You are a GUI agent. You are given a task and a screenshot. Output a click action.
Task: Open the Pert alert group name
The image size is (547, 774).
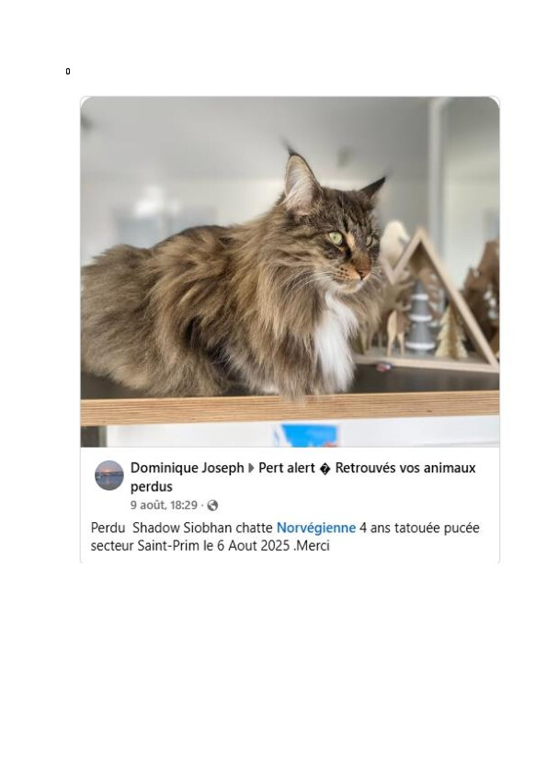pyautogui.click(x=286, y=468)
